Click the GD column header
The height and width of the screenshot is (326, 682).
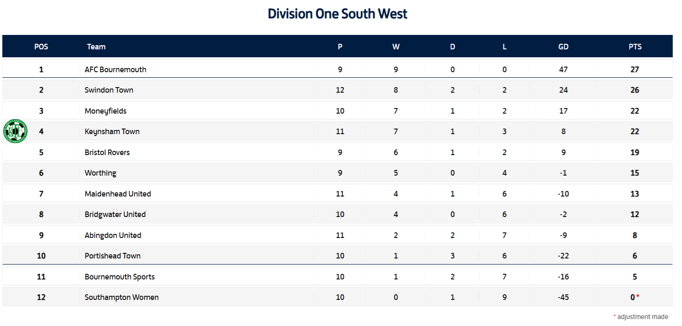[x=564, y=47]
